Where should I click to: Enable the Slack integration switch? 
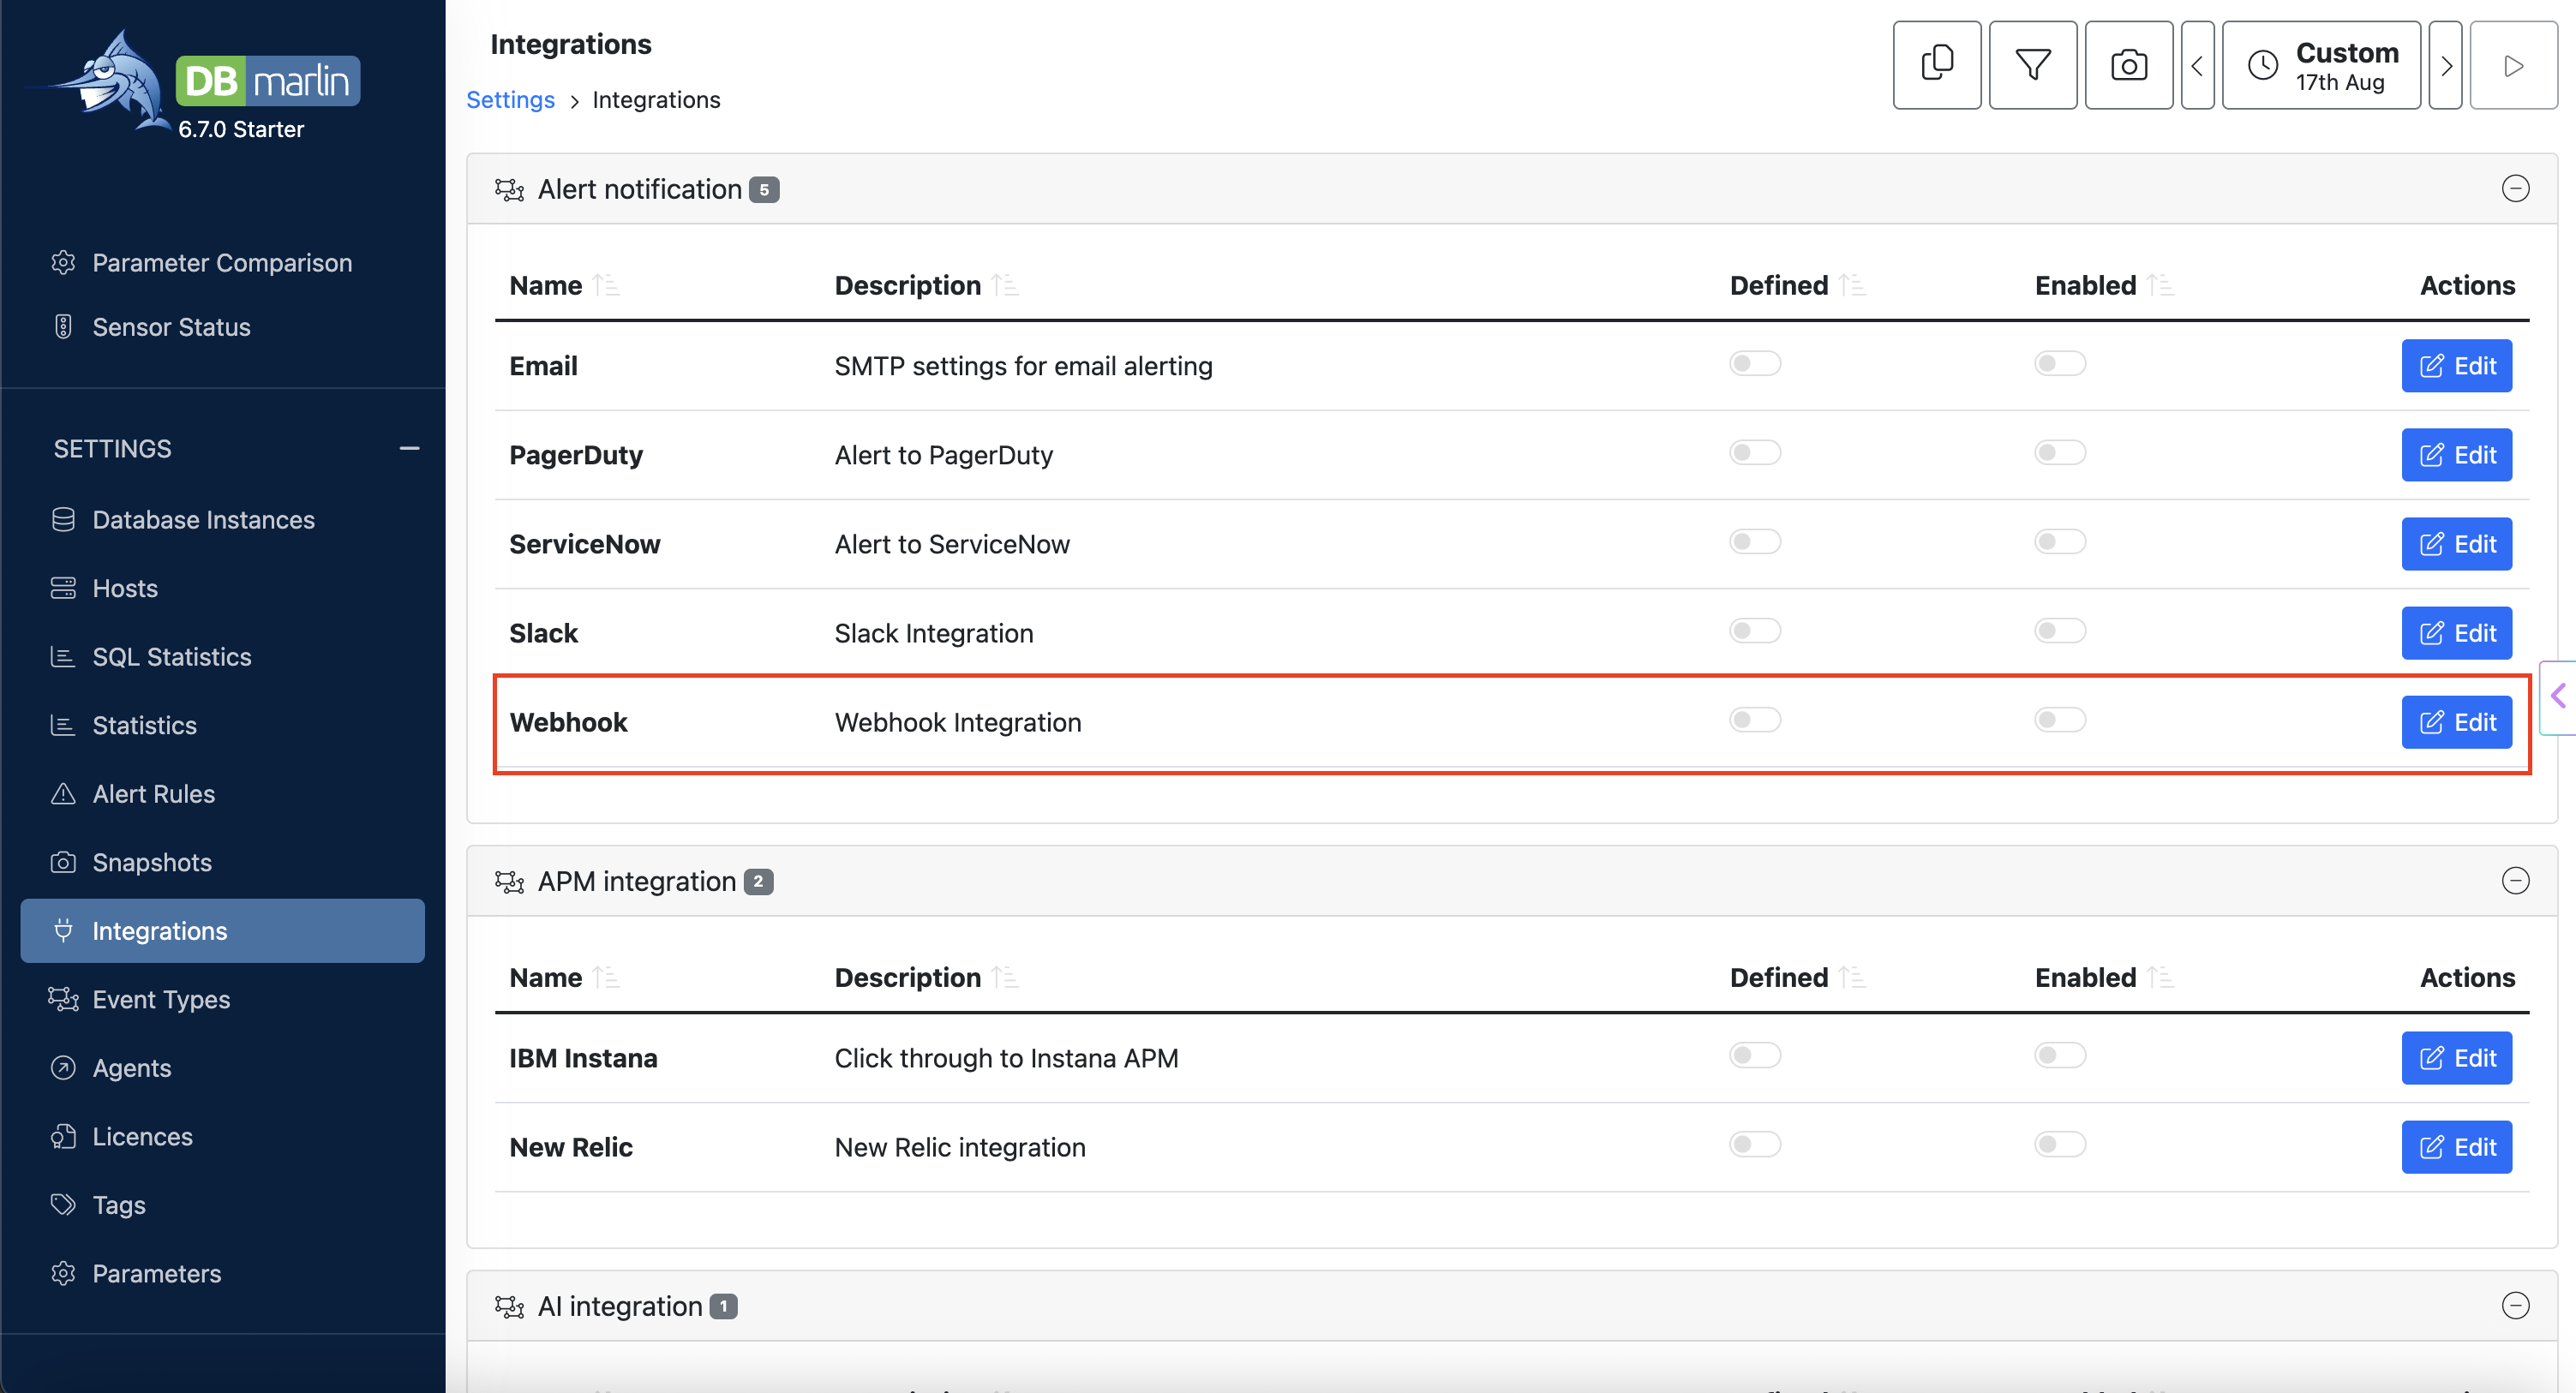click(2060, 631)
